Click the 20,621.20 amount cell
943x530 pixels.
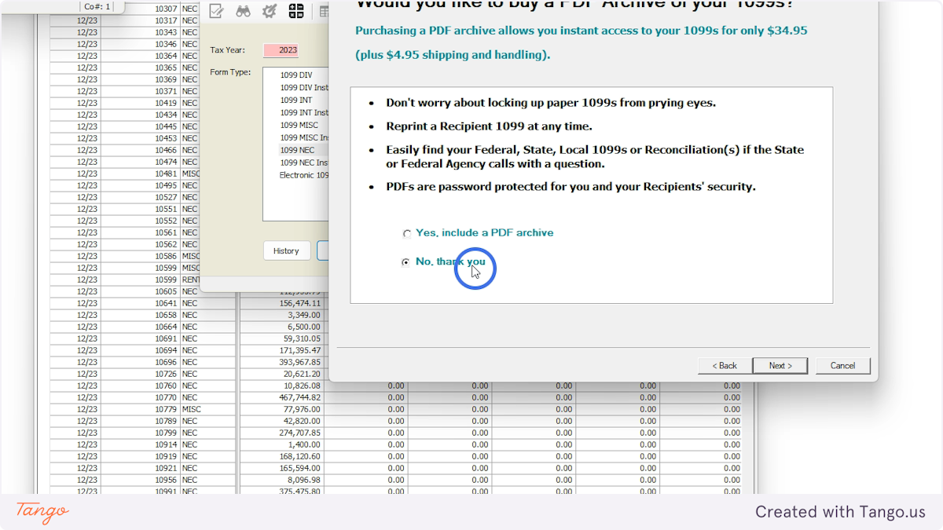point(282,374)
